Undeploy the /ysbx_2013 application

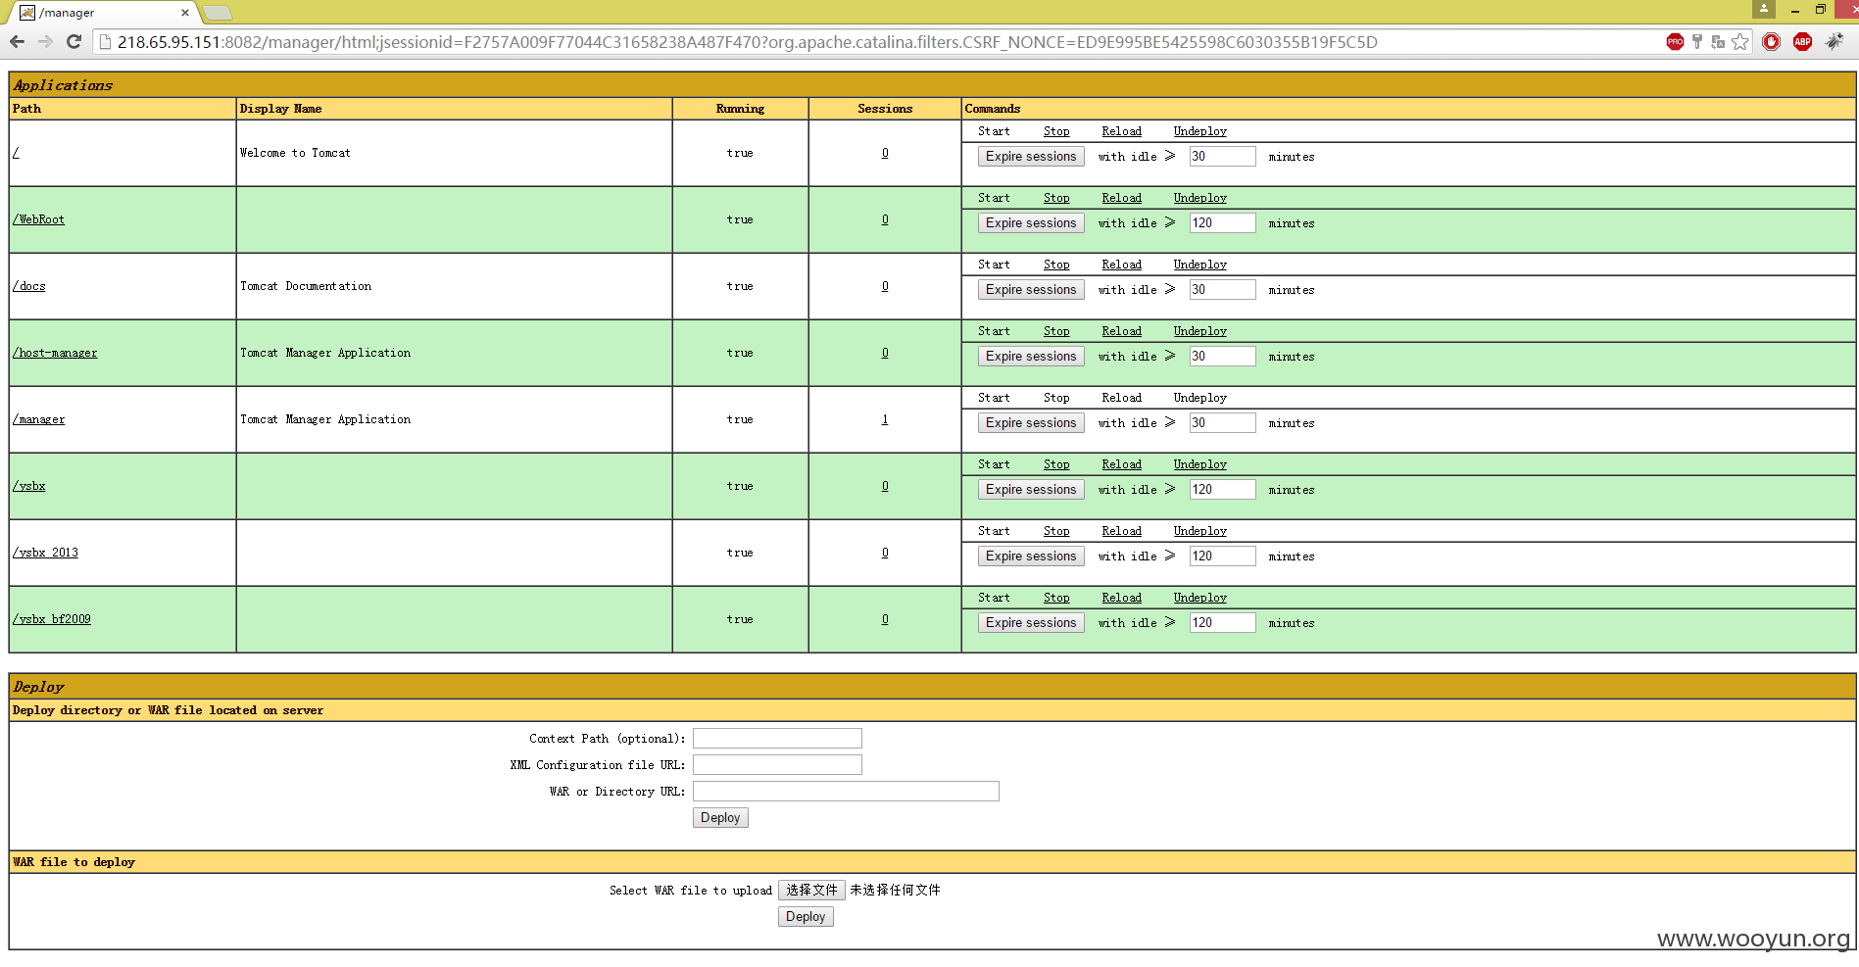point(1199,531)
